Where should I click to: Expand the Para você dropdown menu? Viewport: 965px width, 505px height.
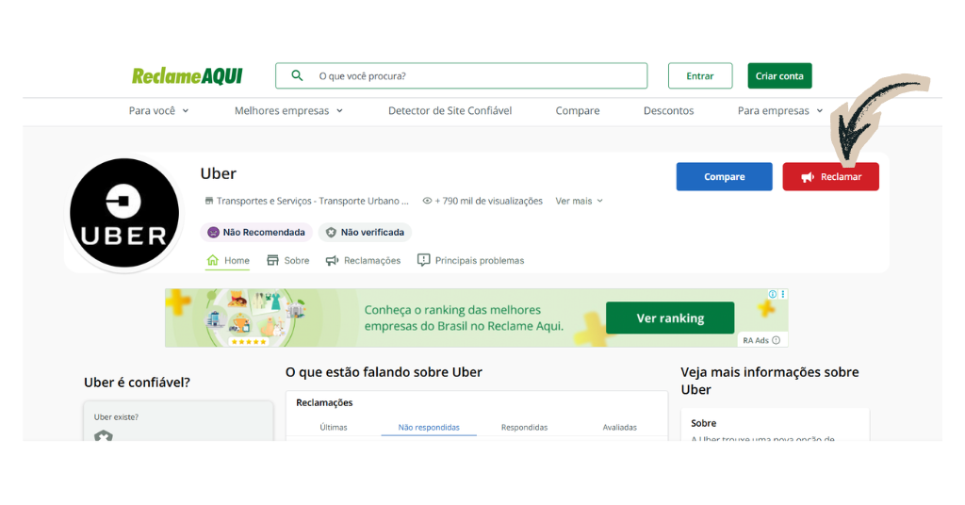click(x=158, y=111)
